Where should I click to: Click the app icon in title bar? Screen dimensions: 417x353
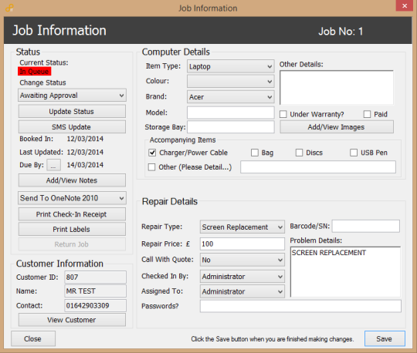point(9,8)
